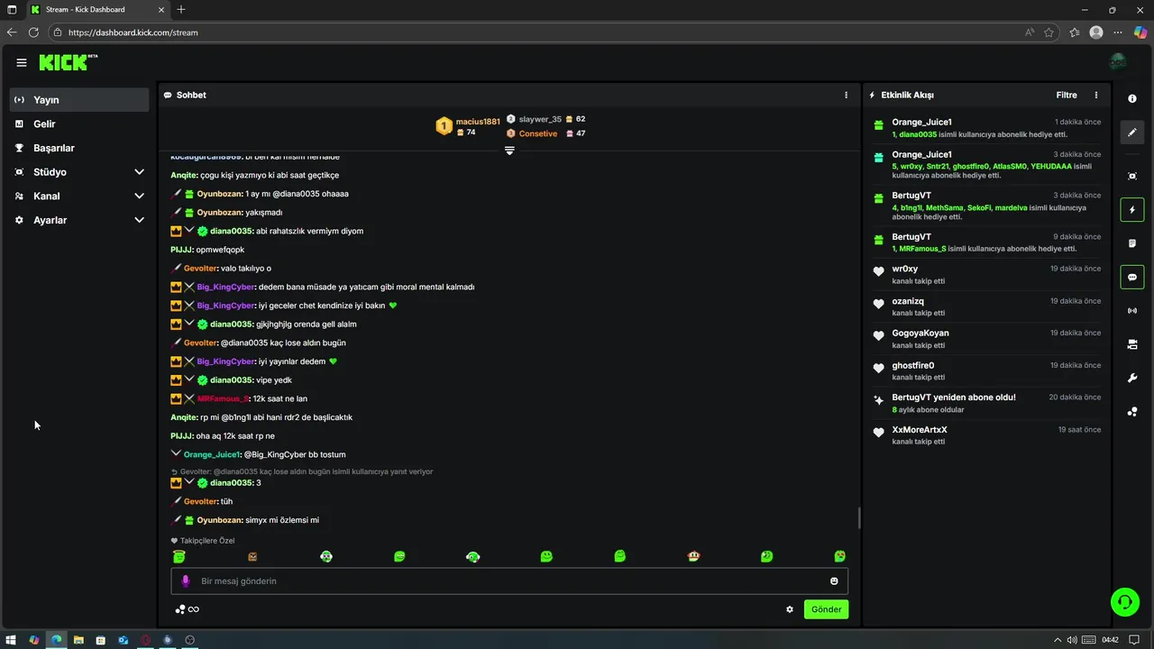Screen dimensions: 1154x649
Task: Insert the red-hat mushroom emote
Action: tap(692, 556)
